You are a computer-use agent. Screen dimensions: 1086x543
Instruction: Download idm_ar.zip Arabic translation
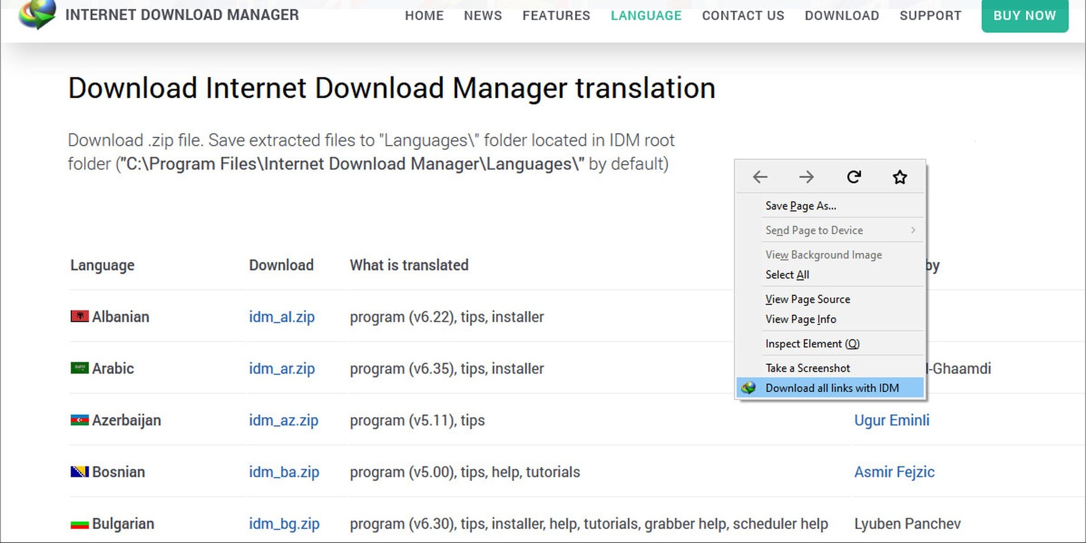coord(282,368)
